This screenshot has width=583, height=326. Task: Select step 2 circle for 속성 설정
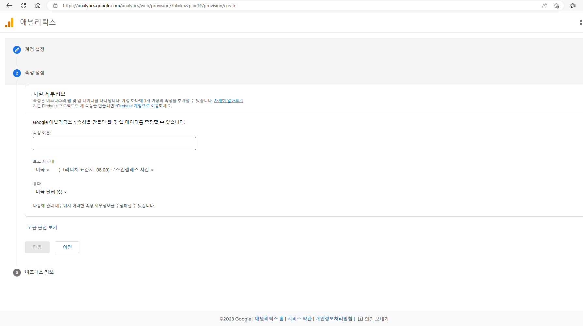tap(17, 73)
